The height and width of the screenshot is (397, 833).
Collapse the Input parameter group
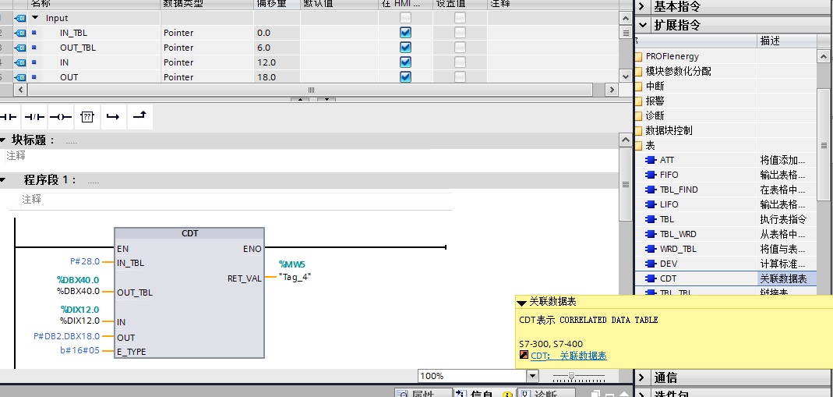click(x=35, y=18)
